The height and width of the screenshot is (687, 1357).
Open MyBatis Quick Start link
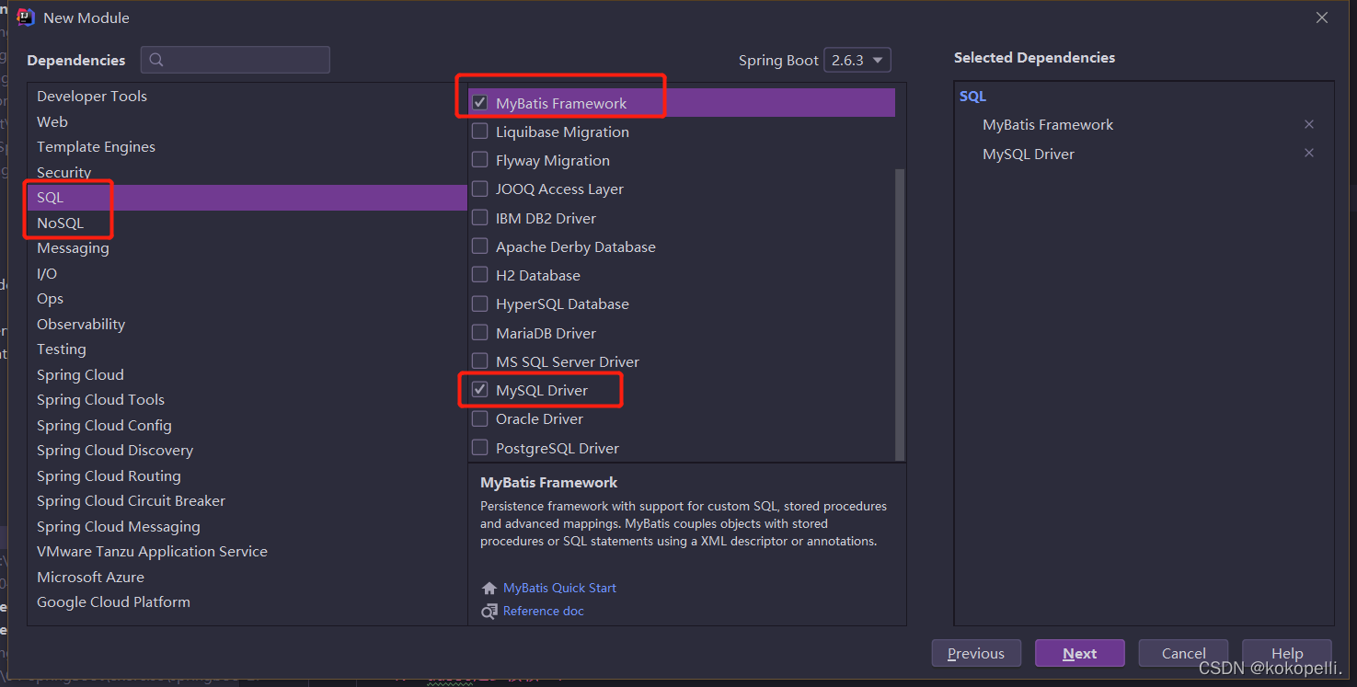click(559, 589)
